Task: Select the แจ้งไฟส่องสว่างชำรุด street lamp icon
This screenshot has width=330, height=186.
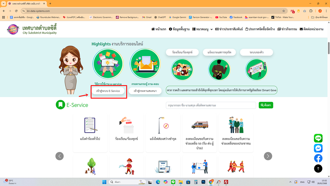Action: point(163,125)
